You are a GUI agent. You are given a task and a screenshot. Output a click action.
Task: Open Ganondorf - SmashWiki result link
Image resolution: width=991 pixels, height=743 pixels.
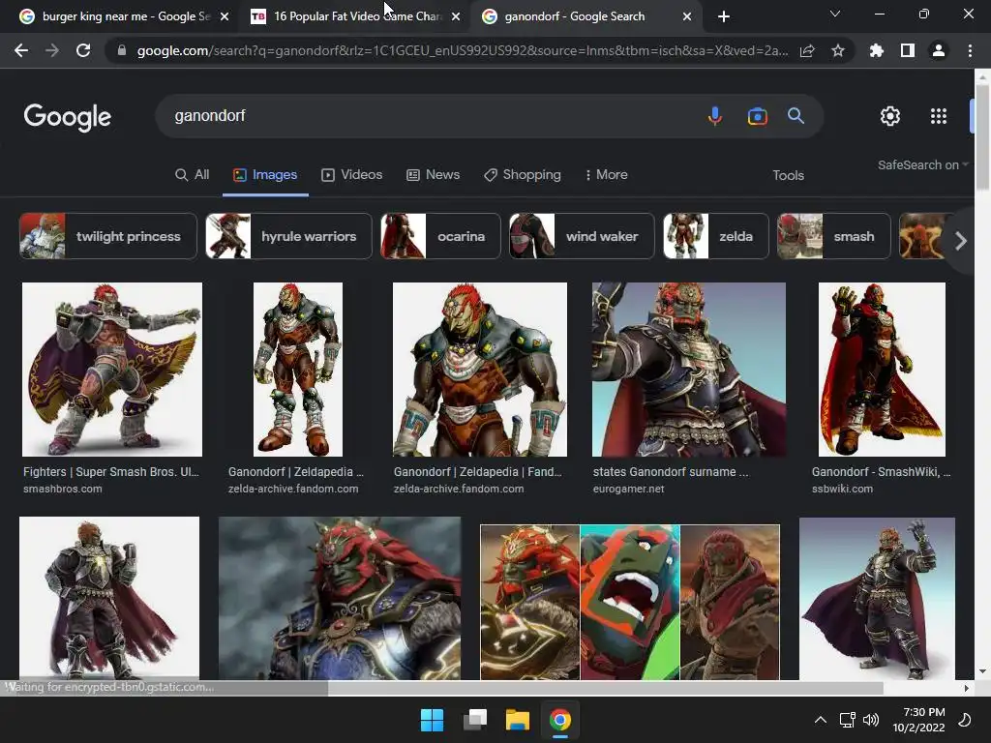tap(881, 472)
